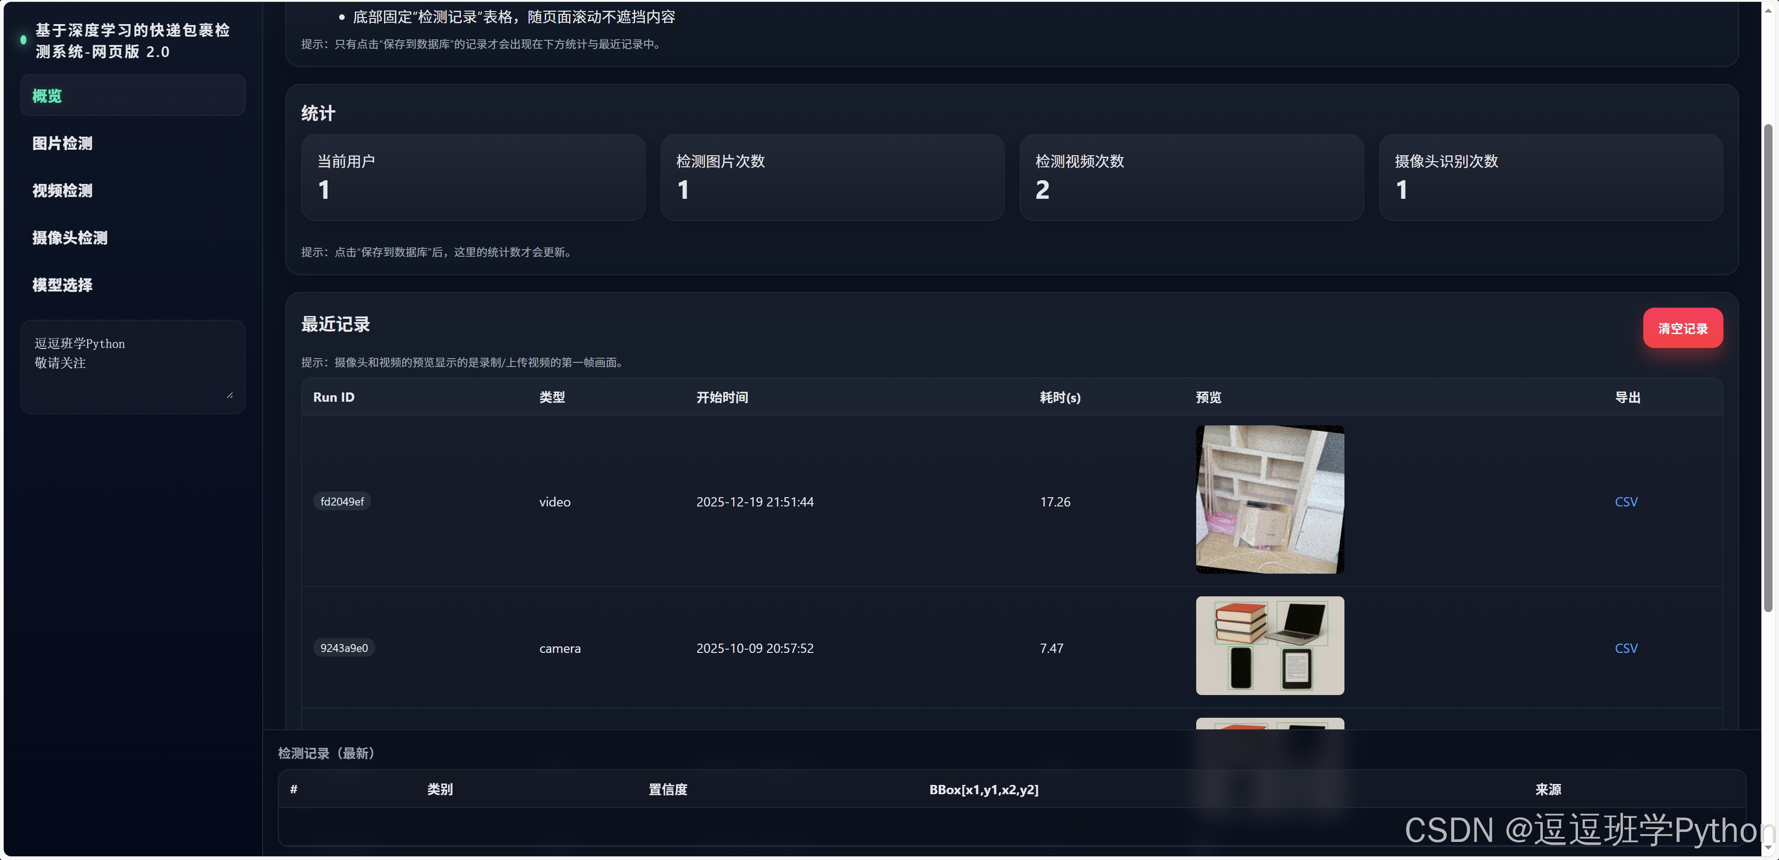Click the green status dot by the title

click(24, 40)
